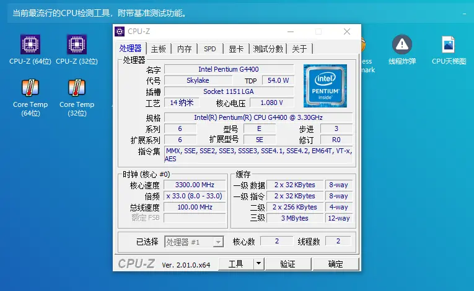Click the Ver. 2.01.0.x64 version text
The image size is (474, 291).
pyautogui.click(x=186, y=265)
